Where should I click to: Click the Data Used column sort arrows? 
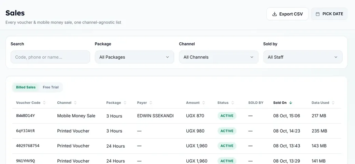[333, 102]
